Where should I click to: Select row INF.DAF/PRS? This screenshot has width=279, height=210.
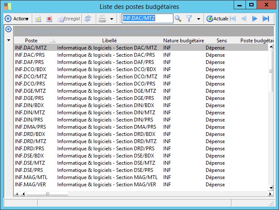[141, 62]
